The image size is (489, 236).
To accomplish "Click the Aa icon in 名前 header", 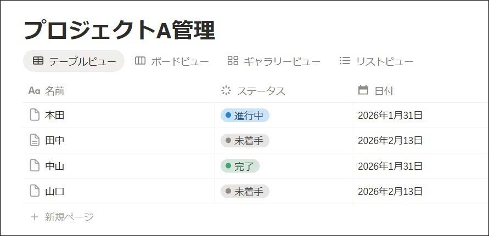I will pos(34,90).
